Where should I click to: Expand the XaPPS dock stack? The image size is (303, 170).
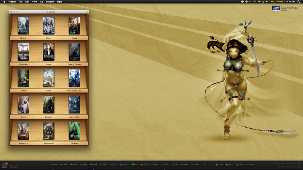[220, 165]
